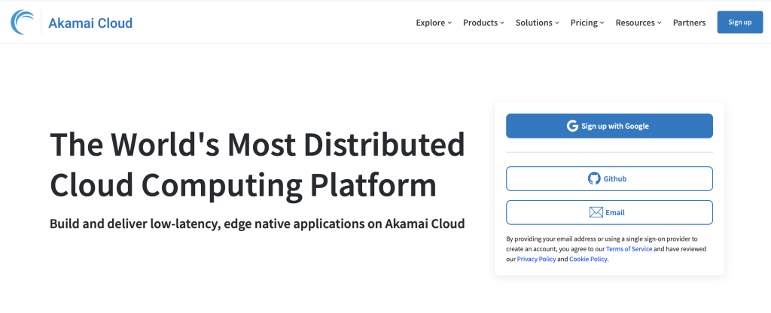
Task: Click the Github octocat icon
Action: coord(594,178)
